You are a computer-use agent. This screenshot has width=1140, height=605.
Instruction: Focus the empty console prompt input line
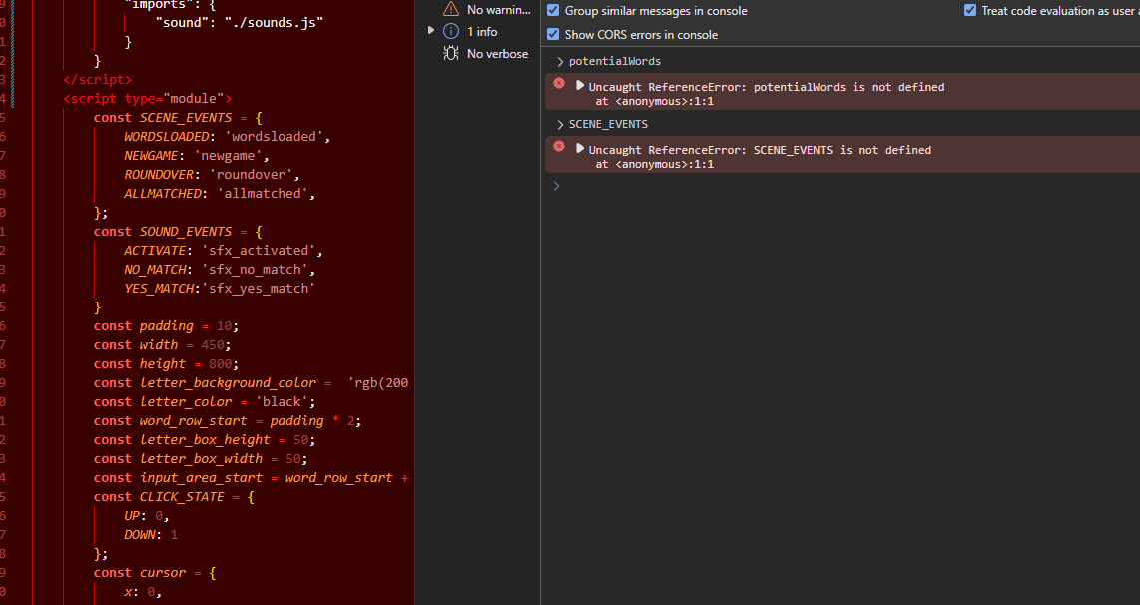[844, 186]
